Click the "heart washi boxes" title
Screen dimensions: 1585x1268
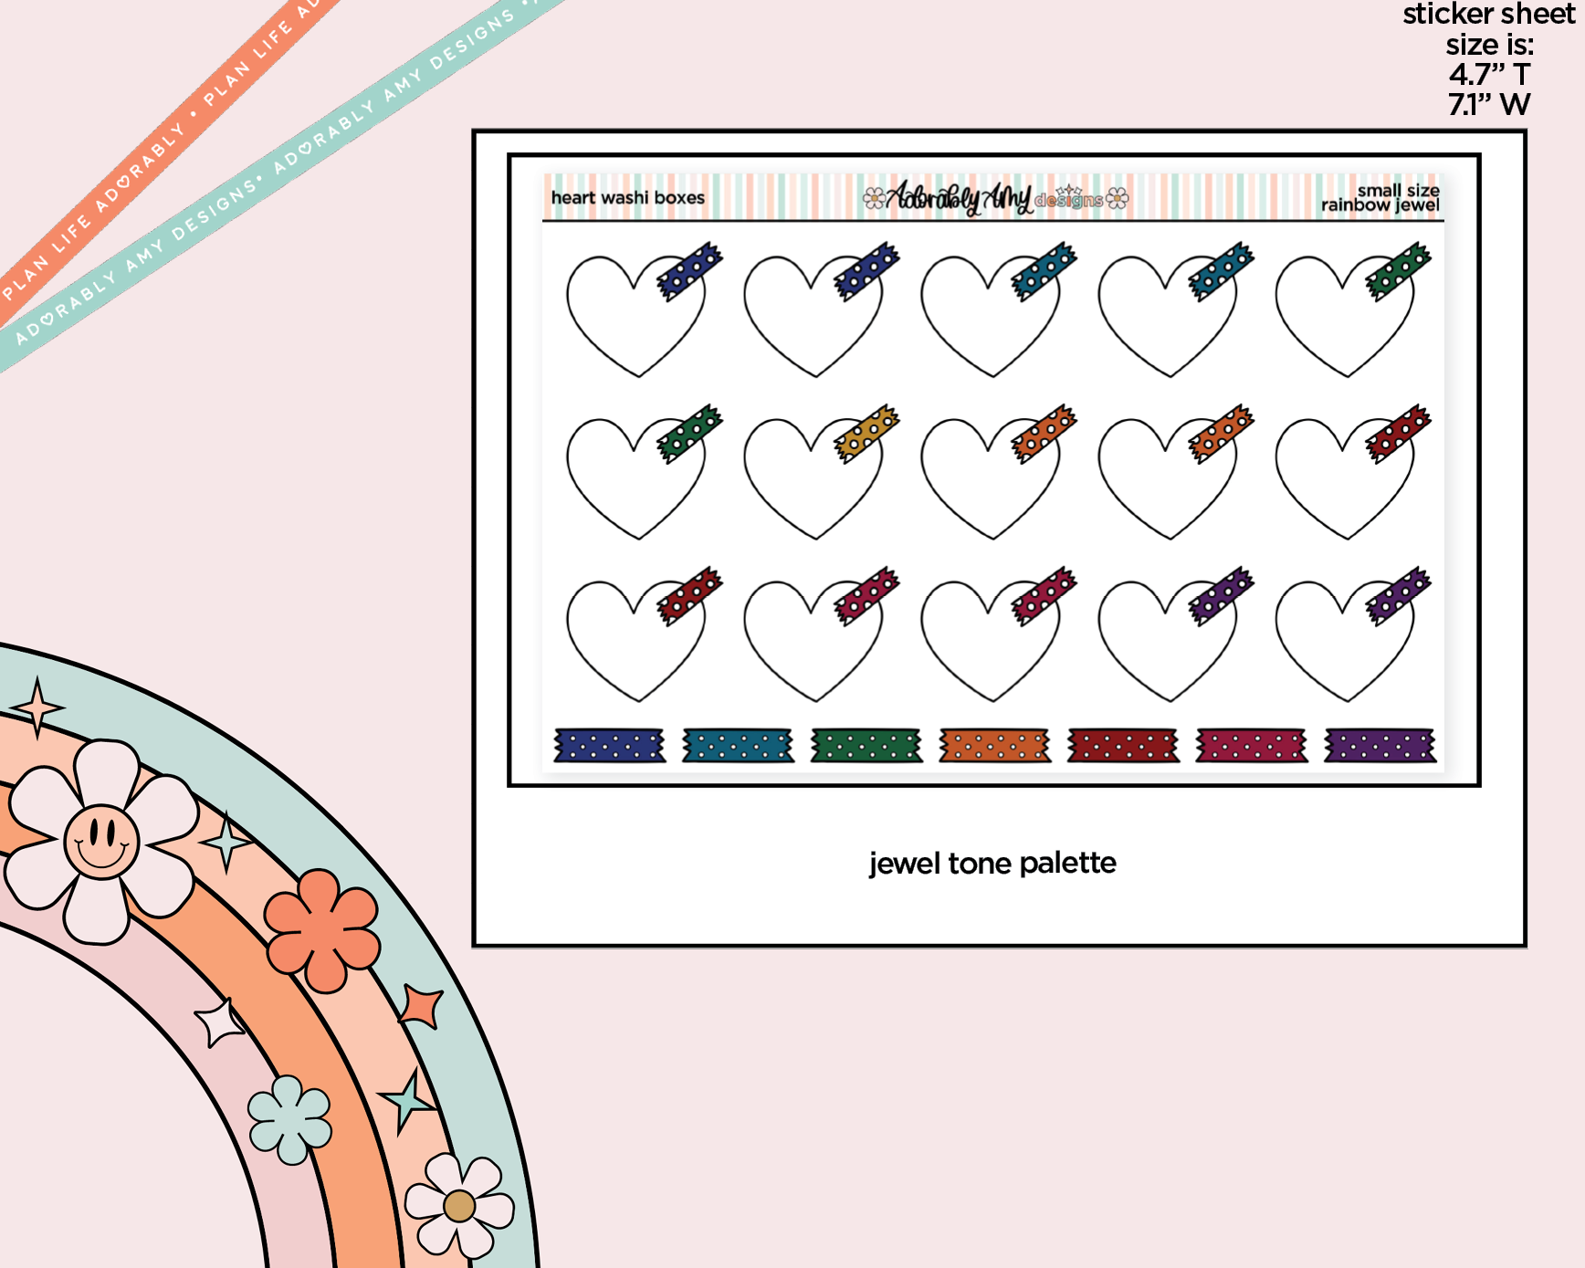628,198
